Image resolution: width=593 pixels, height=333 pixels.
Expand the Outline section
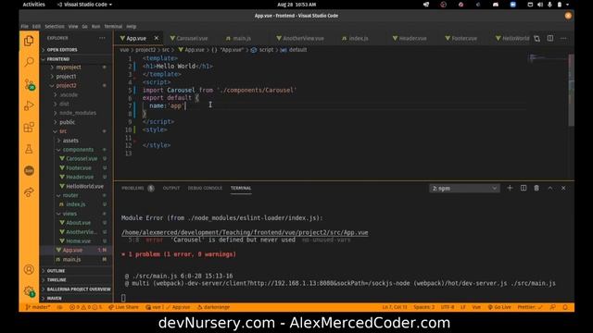(x=76, y=271)
